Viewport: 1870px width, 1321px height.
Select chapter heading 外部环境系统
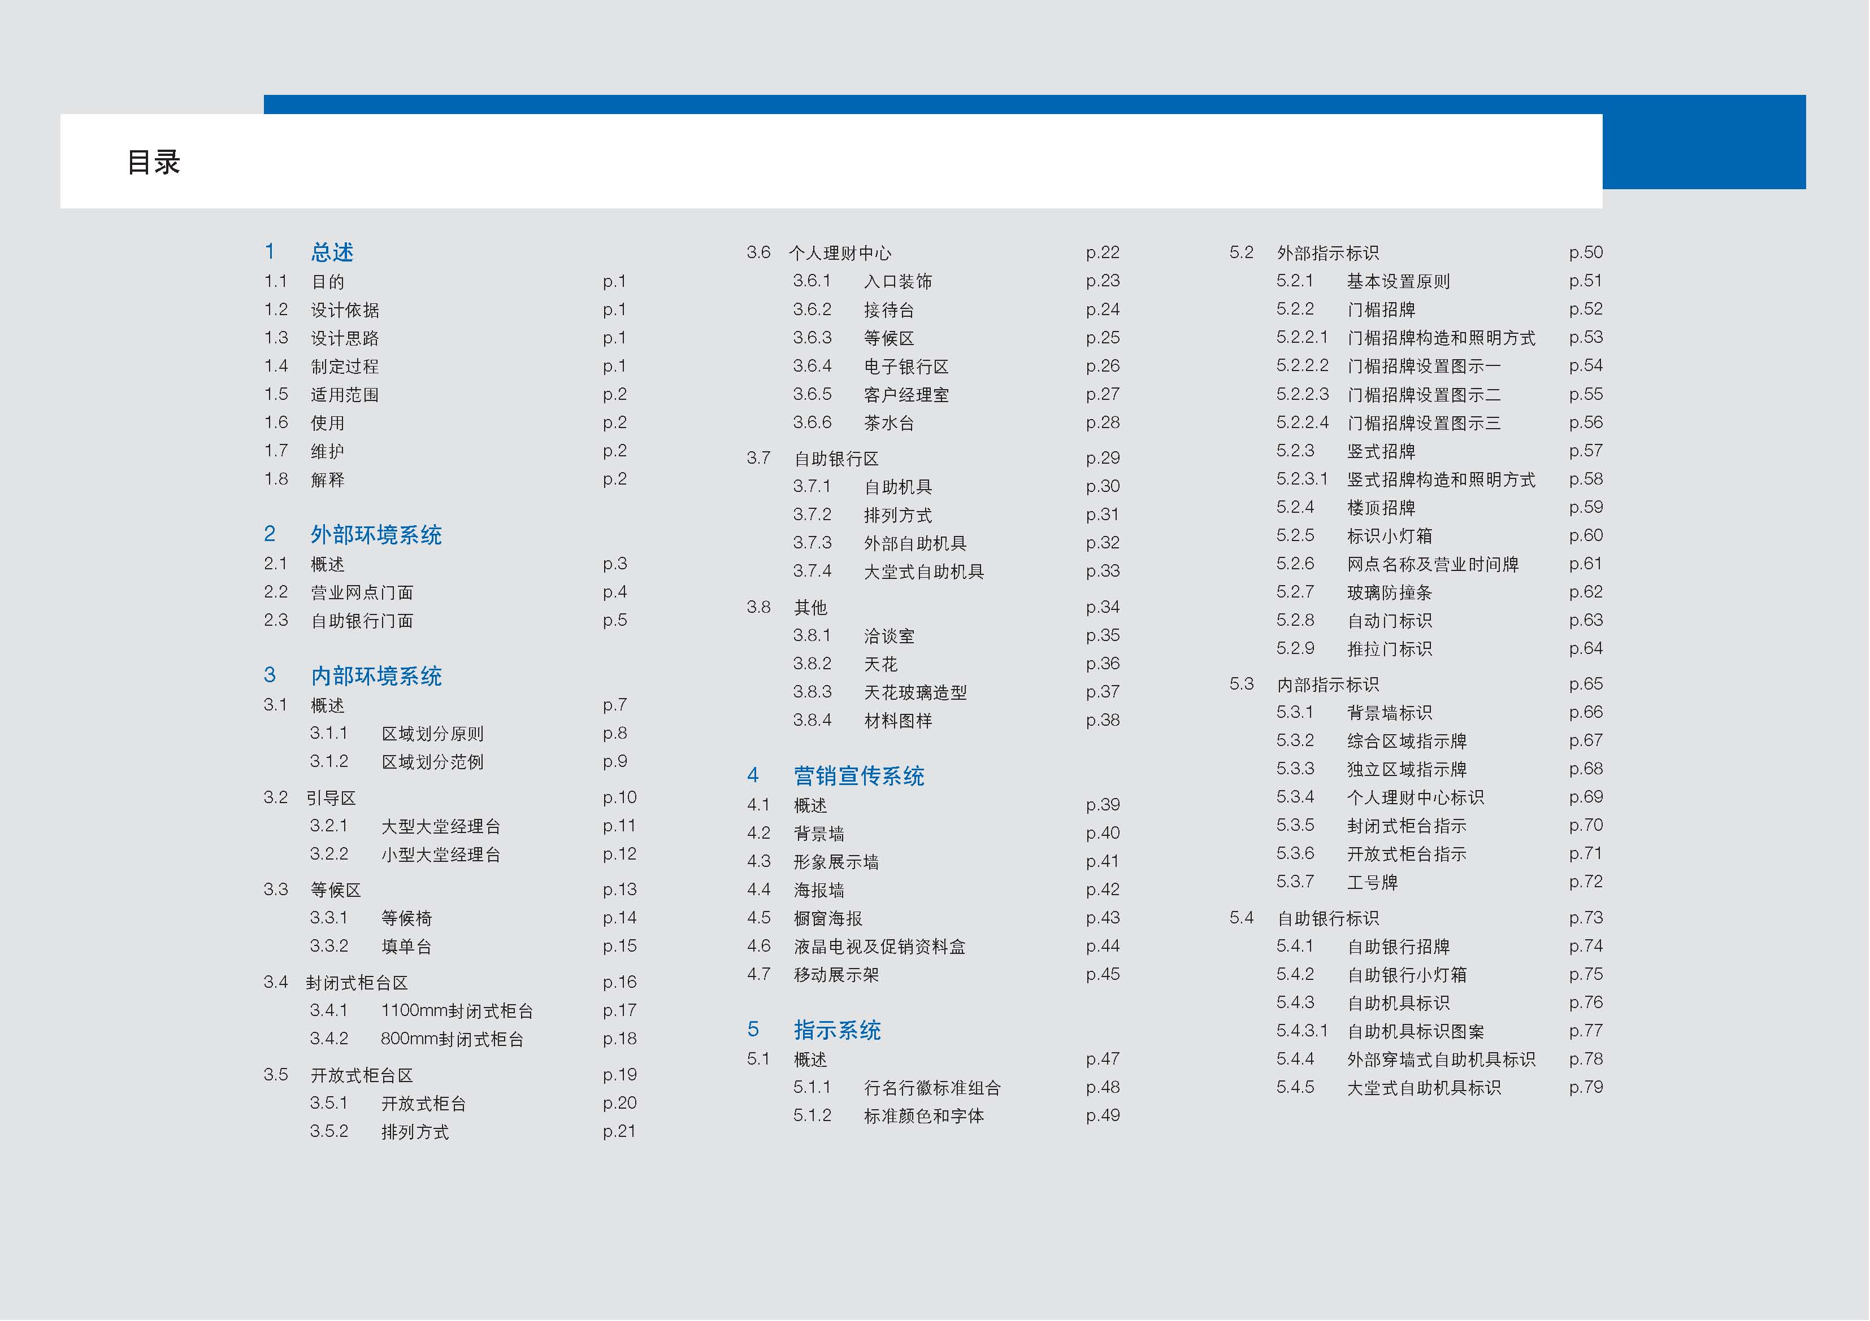click(x=376, y=535)
